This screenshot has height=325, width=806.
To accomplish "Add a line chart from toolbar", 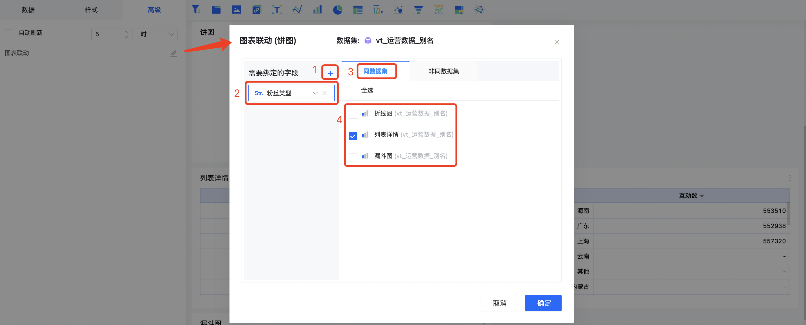I will click(x=297, y=10).
